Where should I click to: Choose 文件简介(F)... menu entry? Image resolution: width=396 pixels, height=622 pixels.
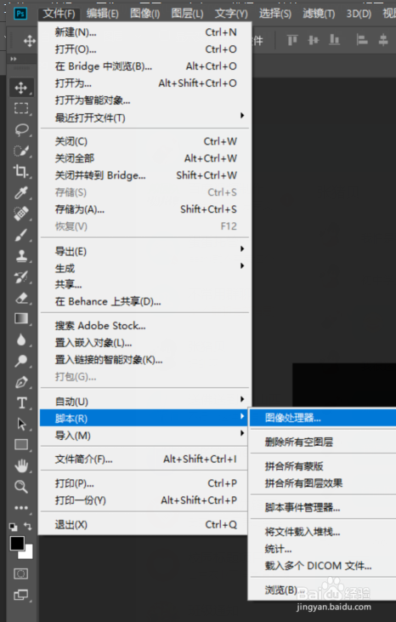click(144, 459)
